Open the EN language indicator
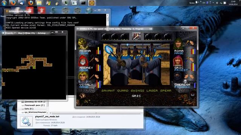Screen dimensions: 241x135 tap(204, 3)
